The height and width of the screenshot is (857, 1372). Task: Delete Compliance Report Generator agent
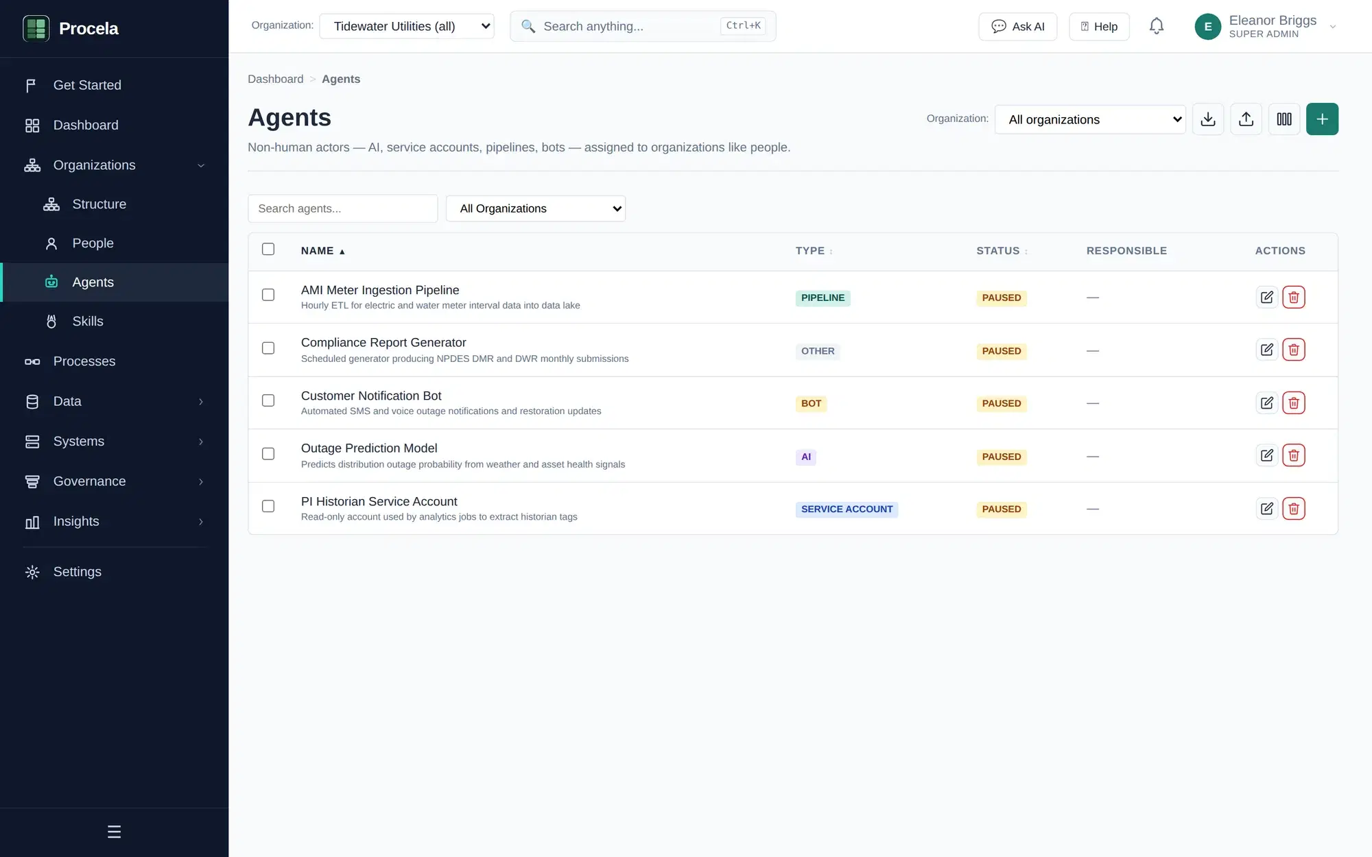pos(1294,350)
